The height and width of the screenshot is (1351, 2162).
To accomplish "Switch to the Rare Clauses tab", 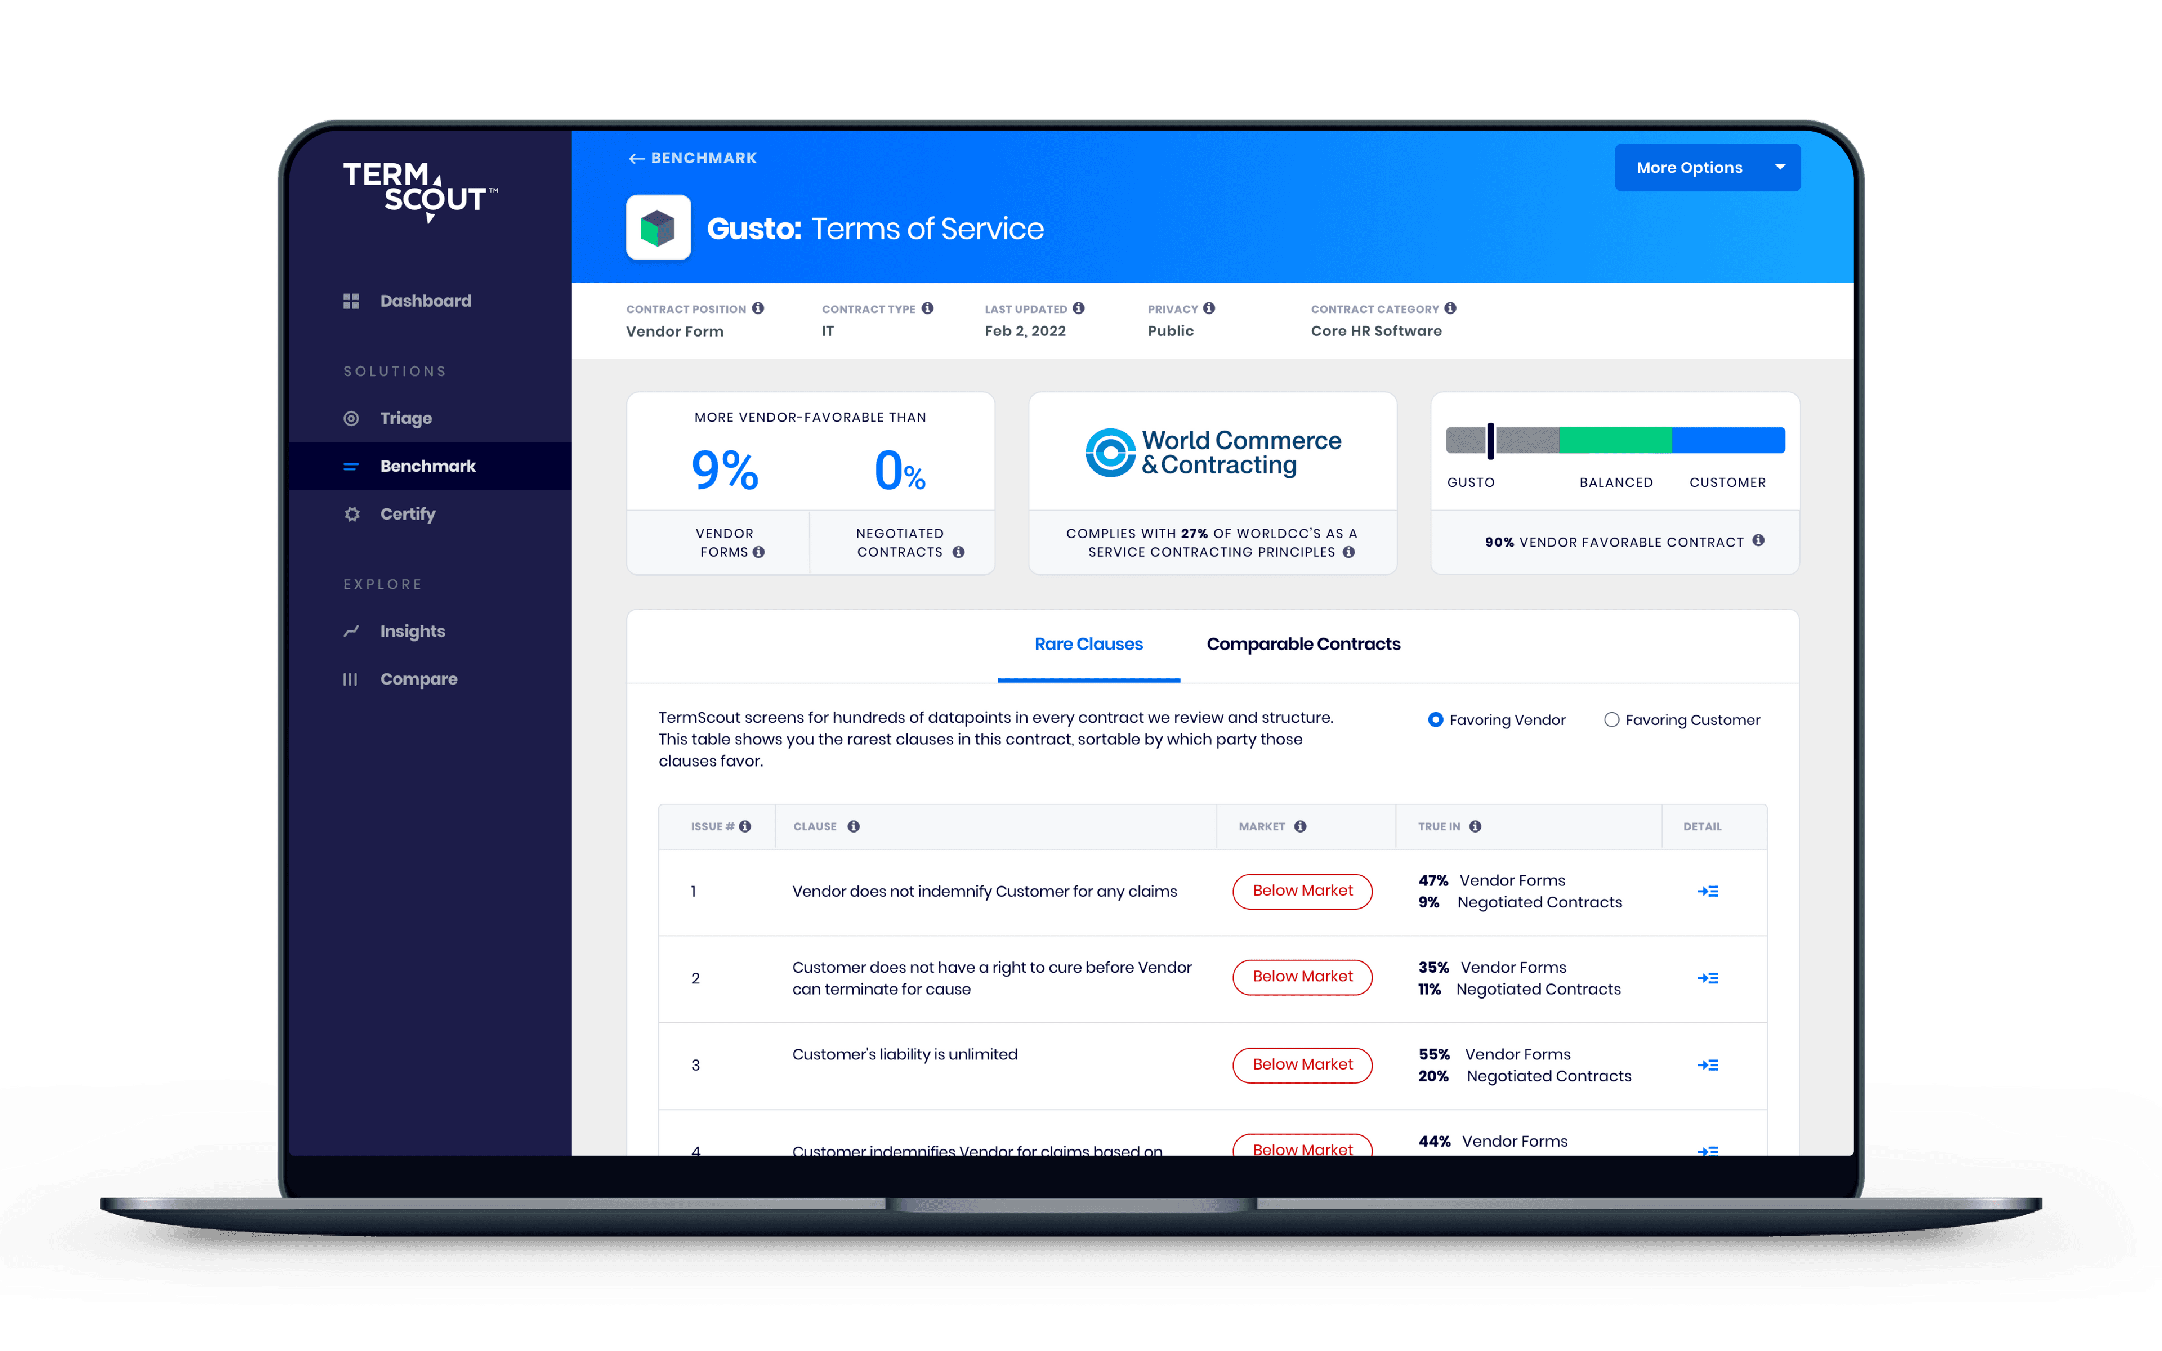I will point(1088,644).
